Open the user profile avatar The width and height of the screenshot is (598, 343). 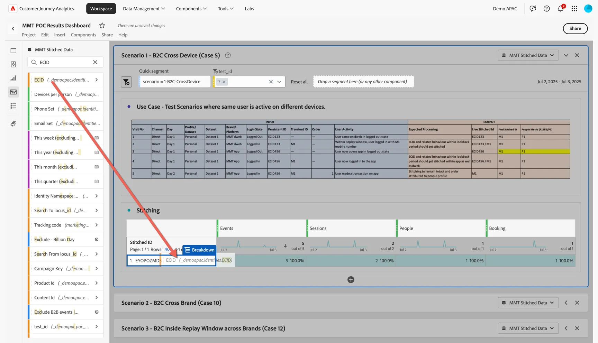(588, 9)
